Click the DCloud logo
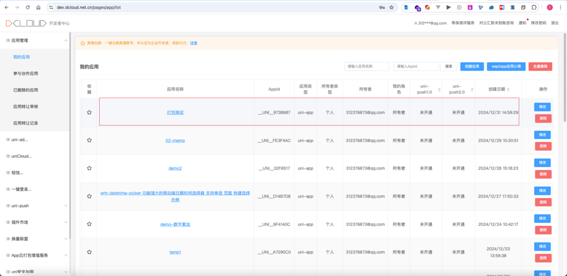The height and width of the screenshot is (276, 567). coord(26,23)
